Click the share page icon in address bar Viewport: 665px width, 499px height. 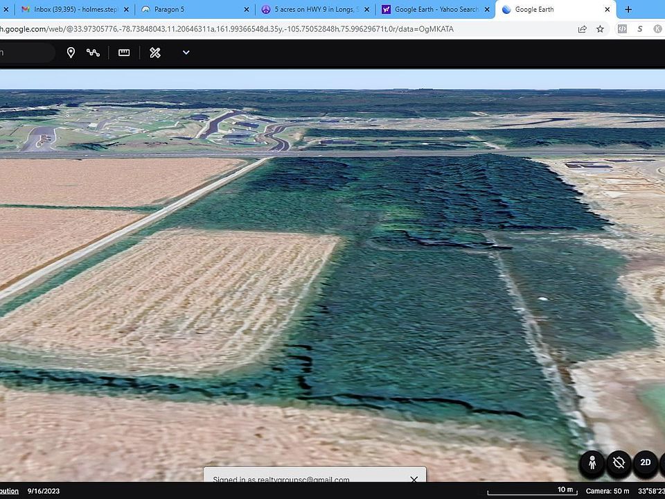click(583, 29)
